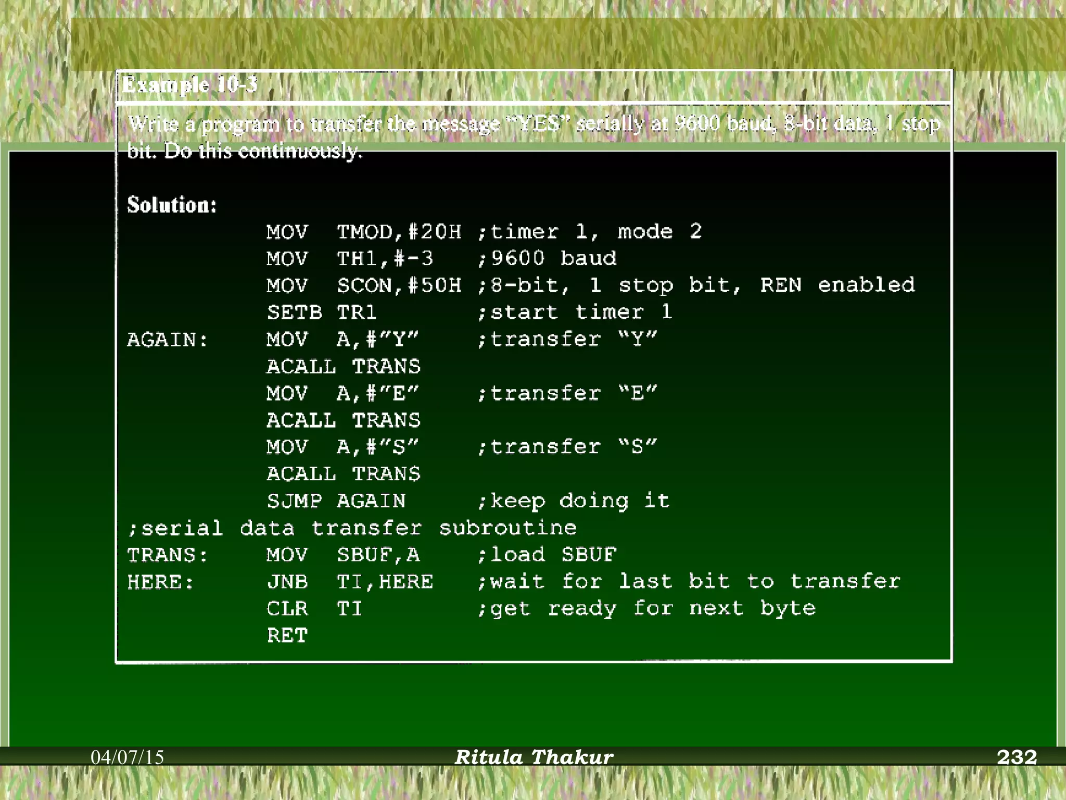
Task: Click the HERE: label
Action: tap(160, 582)
